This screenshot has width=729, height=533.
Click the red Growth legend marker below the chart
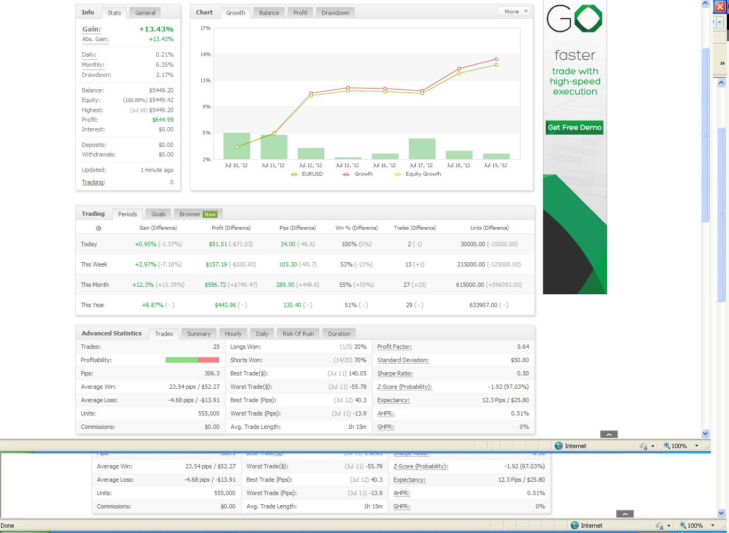pos(346,174)
